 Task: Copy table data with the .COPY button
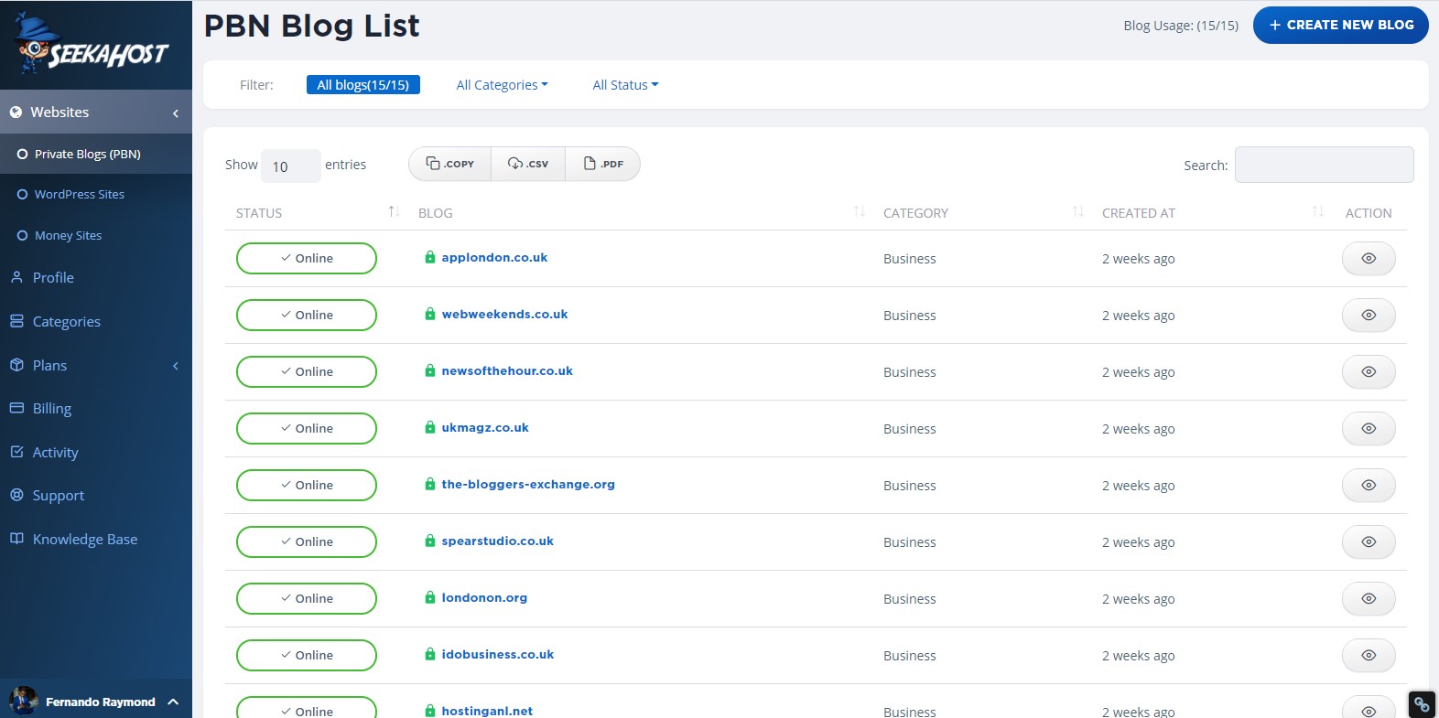pyautogui.click(x=450, y=164)
